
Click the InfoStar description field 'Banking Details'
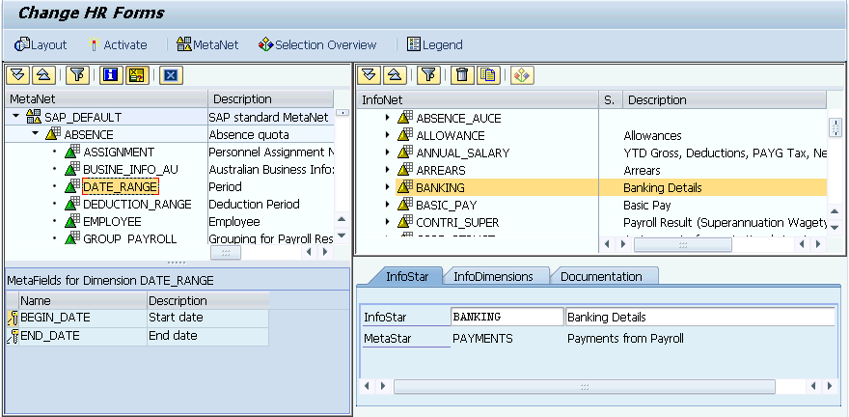click(699, 317)
